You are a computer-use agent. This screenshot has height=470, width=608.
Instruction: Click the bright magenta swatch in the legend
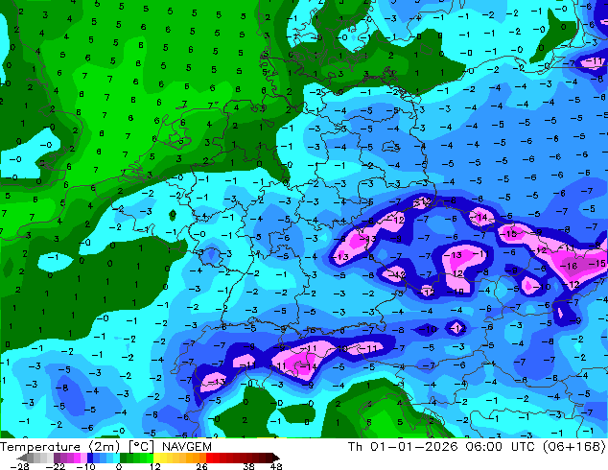pyautogui.click(x=77, y=458)
